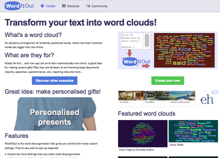Click the Great idea: make personalised gifts heading

[x=53, y=91]
